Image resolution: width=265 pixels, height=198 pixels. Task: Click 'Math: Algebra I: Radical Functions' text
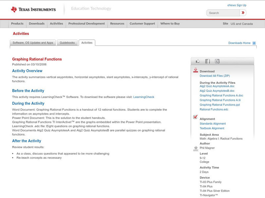point(221,139)
